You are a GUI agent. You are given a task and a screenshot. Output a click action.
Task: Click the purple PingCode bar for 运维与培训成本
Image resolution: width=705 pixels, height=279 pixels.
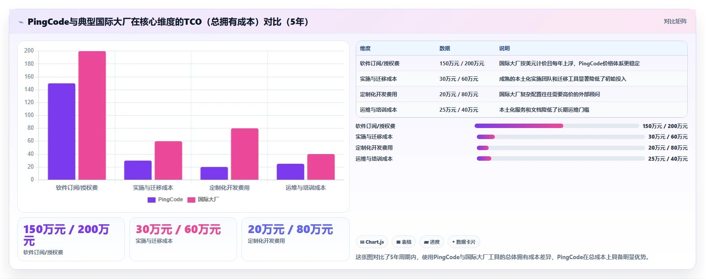(x=290, y=172)
